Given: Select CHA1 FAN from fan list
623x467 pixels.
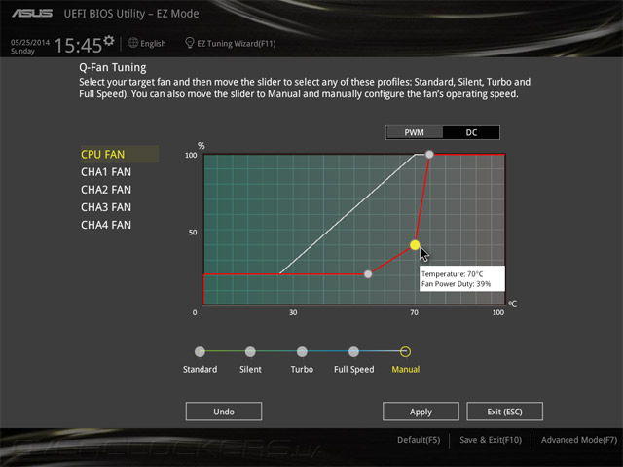Looking at the screenshot, I should 106,172.
